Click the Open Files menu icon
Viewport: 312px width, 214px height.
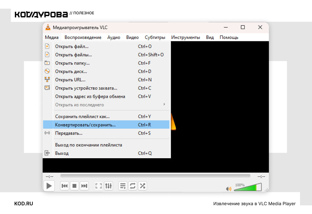47,55
